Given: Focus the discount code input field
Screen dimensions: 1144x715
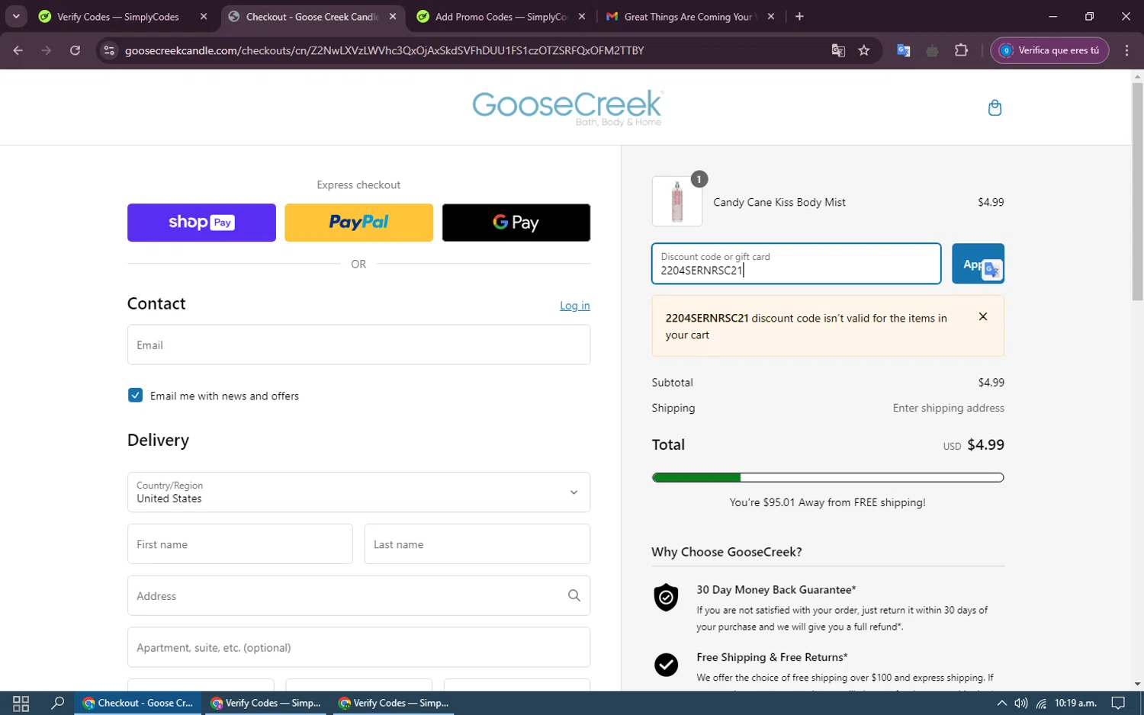Looking at the screenshot, I should pyautogui.click(x=796, y=264).
